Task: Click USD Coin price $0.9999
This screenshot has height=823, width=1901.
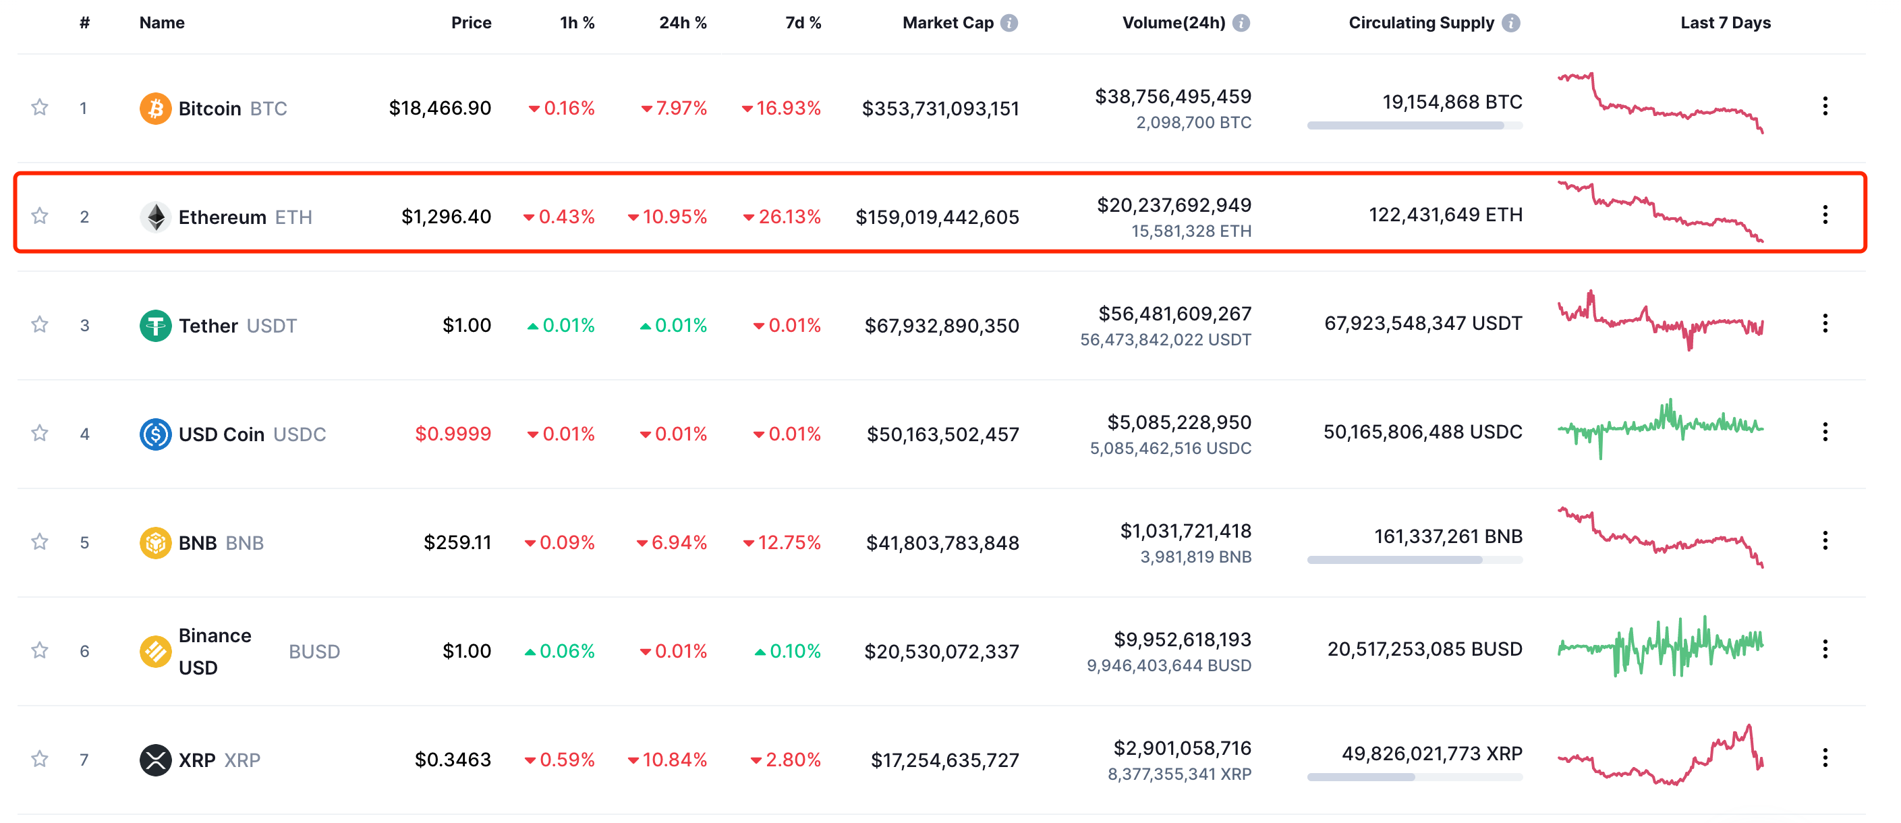Action: tap(453, 433)
